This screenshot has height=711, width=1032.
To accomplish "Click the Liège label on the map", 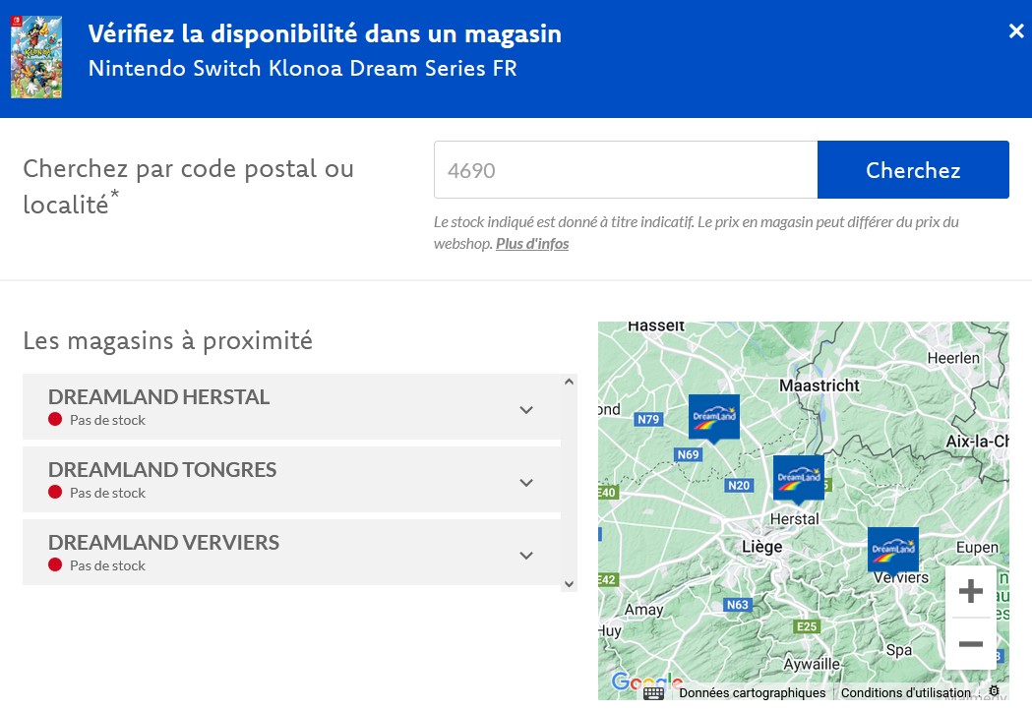I will 762,547.
